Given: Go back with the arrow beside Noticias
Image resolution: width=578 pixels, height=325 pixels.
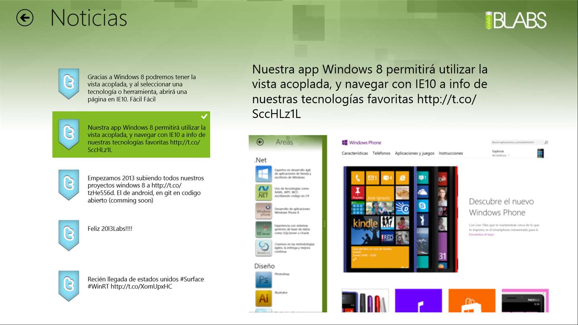Looking at the screenshot, I should pyautogui.click(x=24, y=18).
